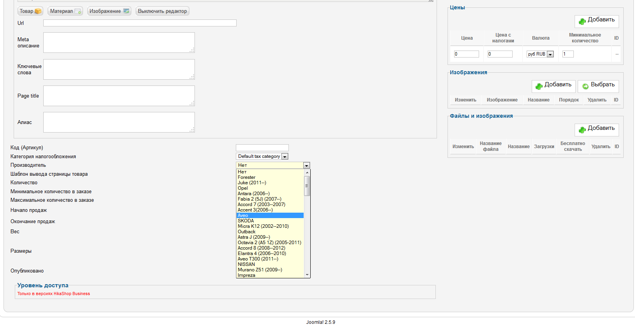
Task: Click the green arrow icon beside Выбрать
Action: coord(585,86)
